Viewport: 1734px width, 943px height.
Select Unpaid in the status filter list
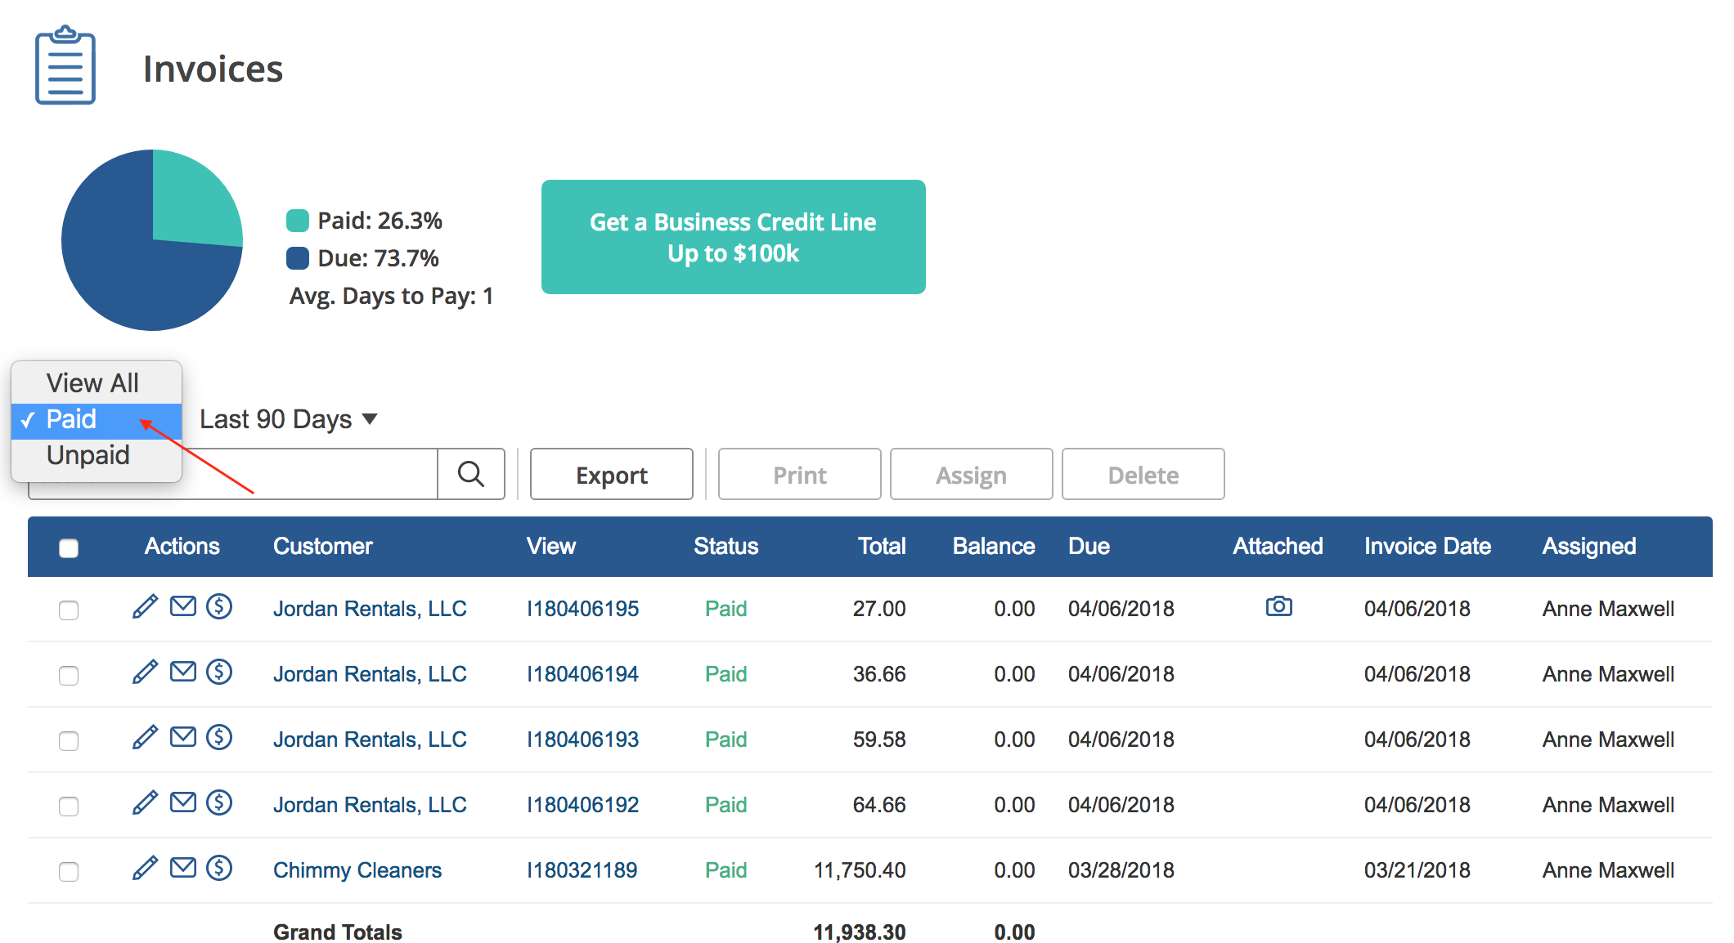pyautogui.click(x=88, y=455)
